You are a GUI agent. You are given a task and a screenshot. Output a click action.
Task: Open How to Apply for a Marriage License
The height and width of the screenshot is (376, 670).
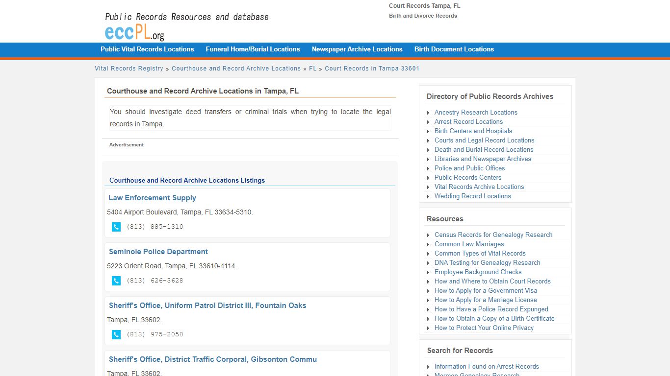pyautogui.click(x=486, y=300)
